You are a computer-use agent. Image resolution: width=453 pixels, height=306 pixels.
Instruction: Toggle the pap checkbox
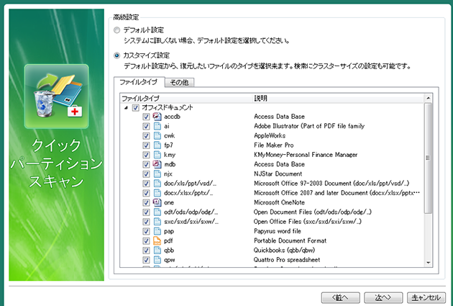click(x=146, y=231)
